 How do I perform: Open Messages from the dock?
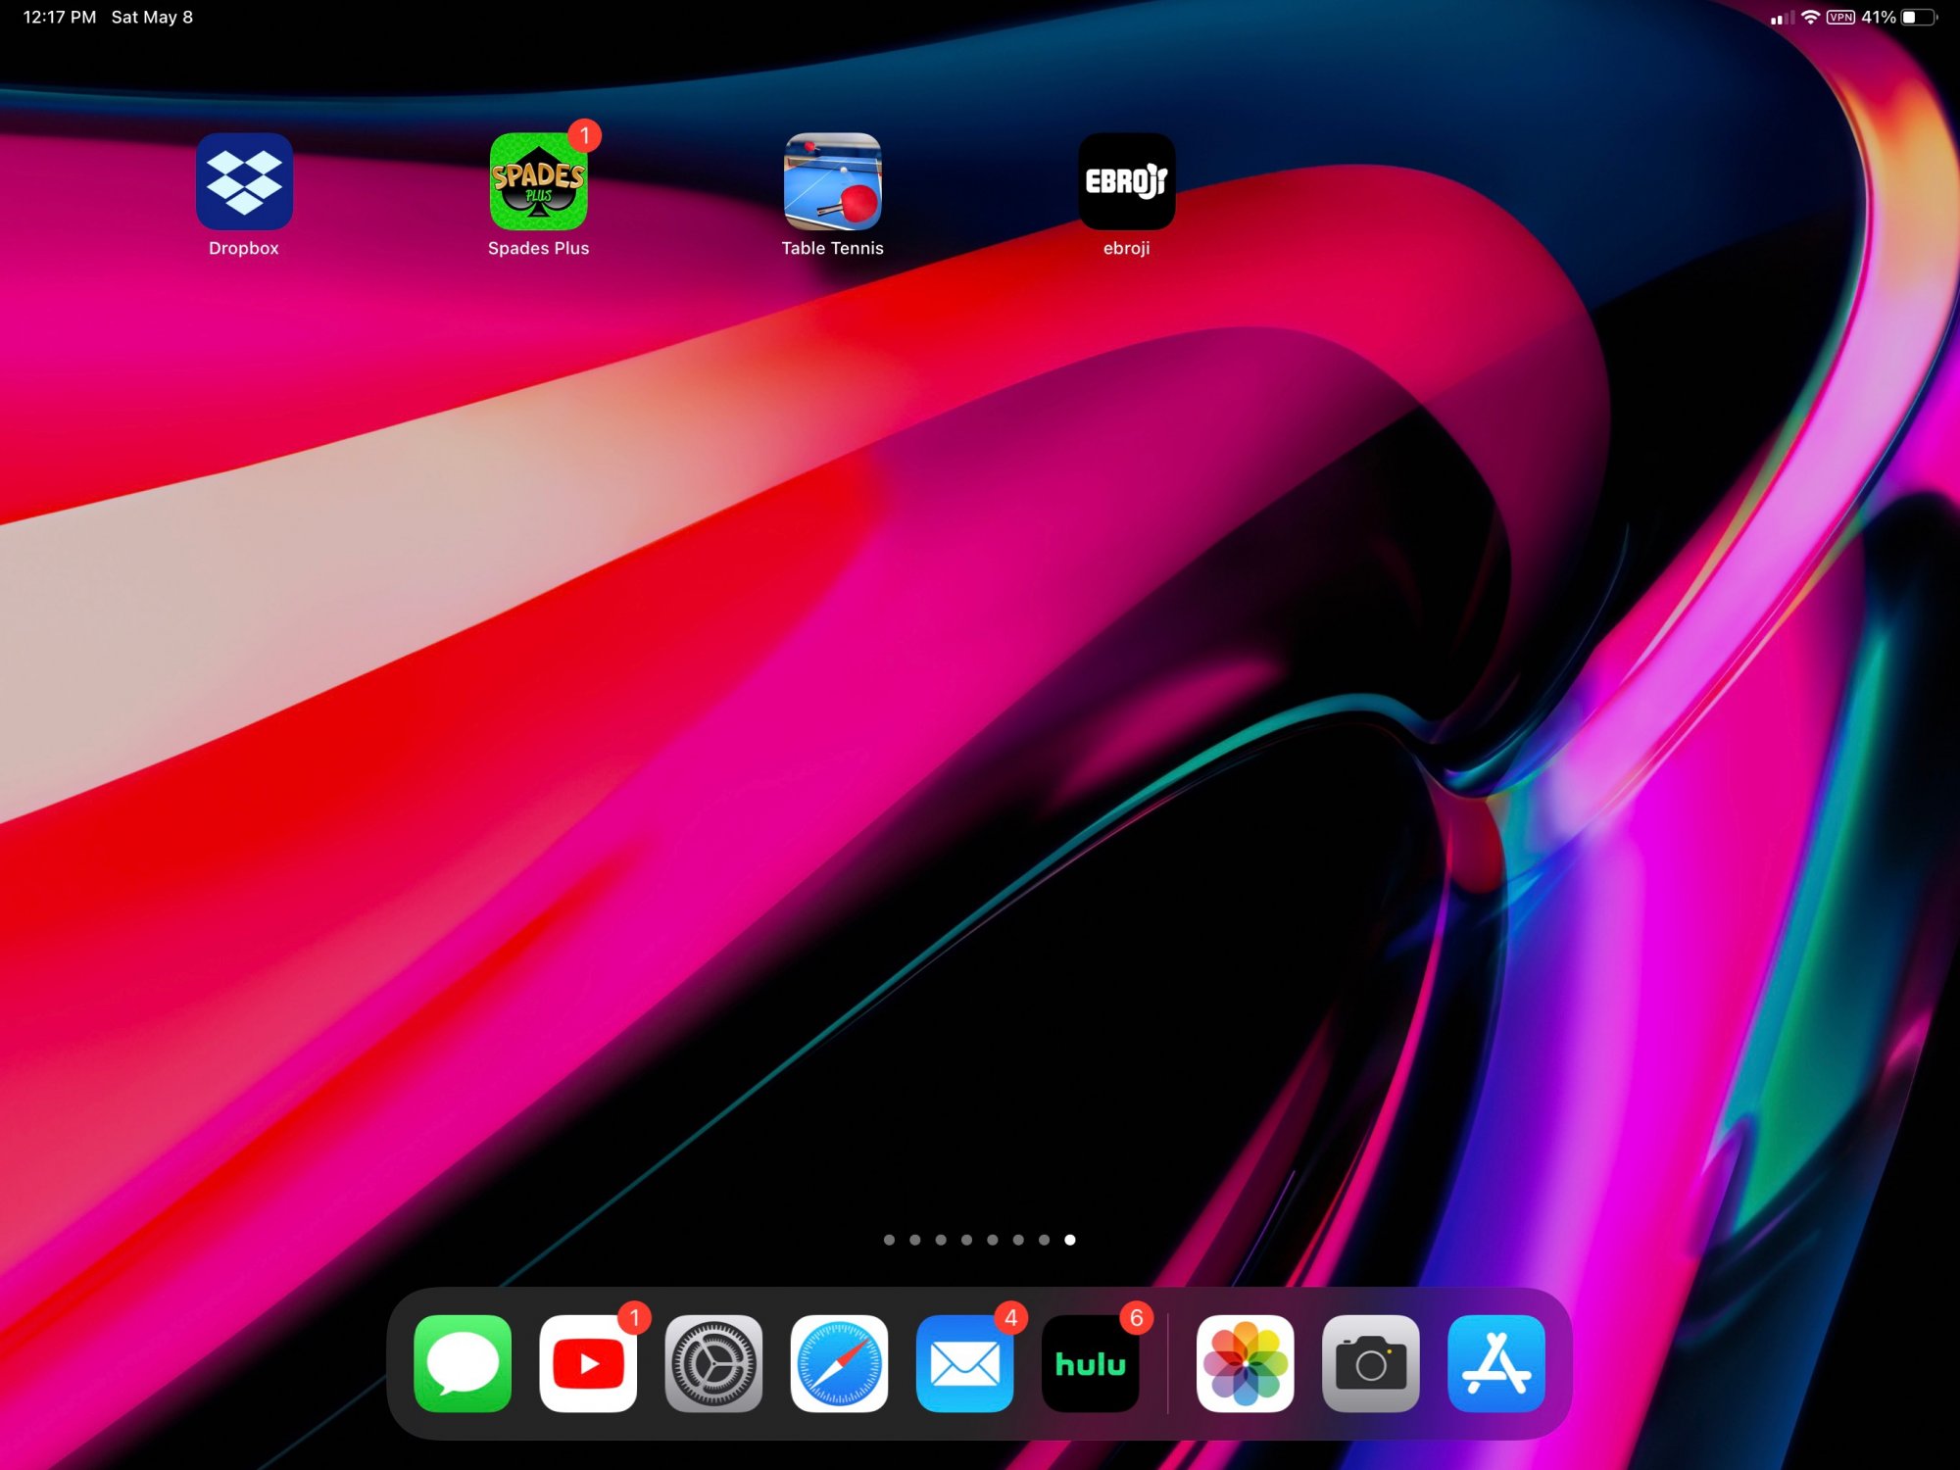(x=463, y=1363)
